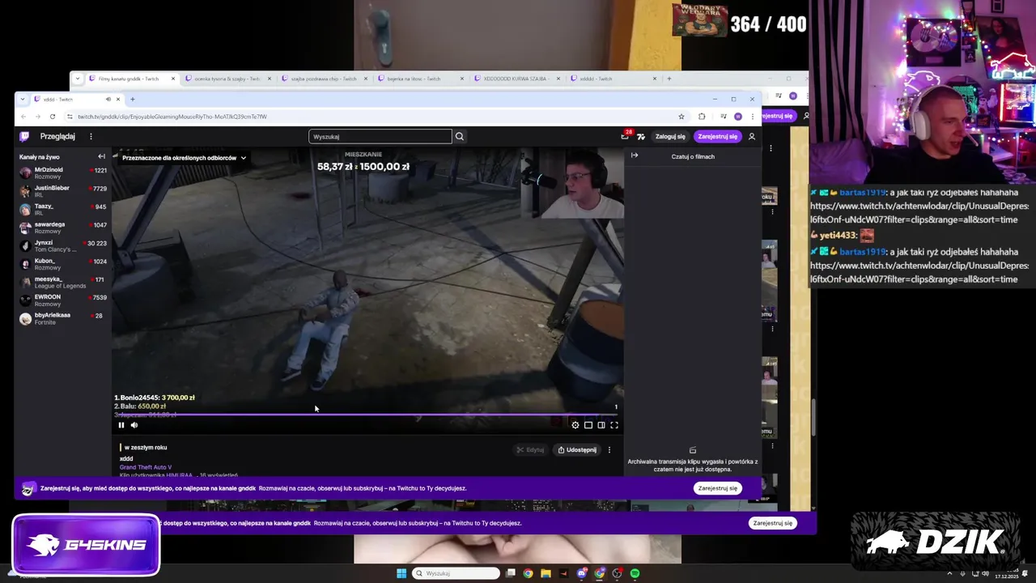Expand Przeznaczone dla określonych odbiorców dropdown

point(184,158)
